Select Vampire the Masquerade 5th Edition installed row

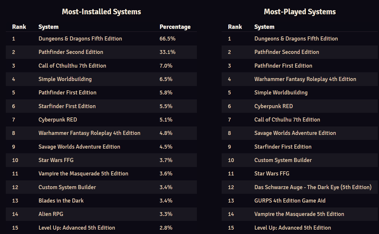(83, 173)
